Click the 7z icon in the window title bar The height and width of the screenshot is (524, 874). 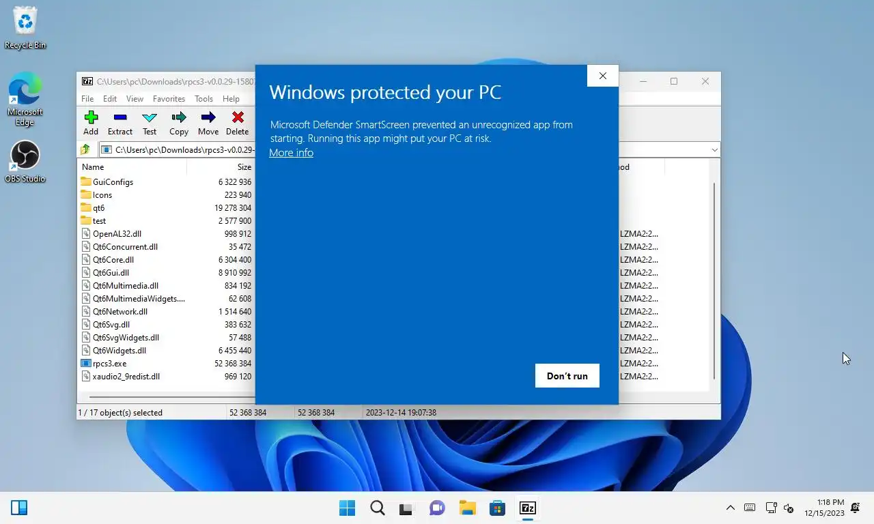pyautogui.click(x=87, y=81)
